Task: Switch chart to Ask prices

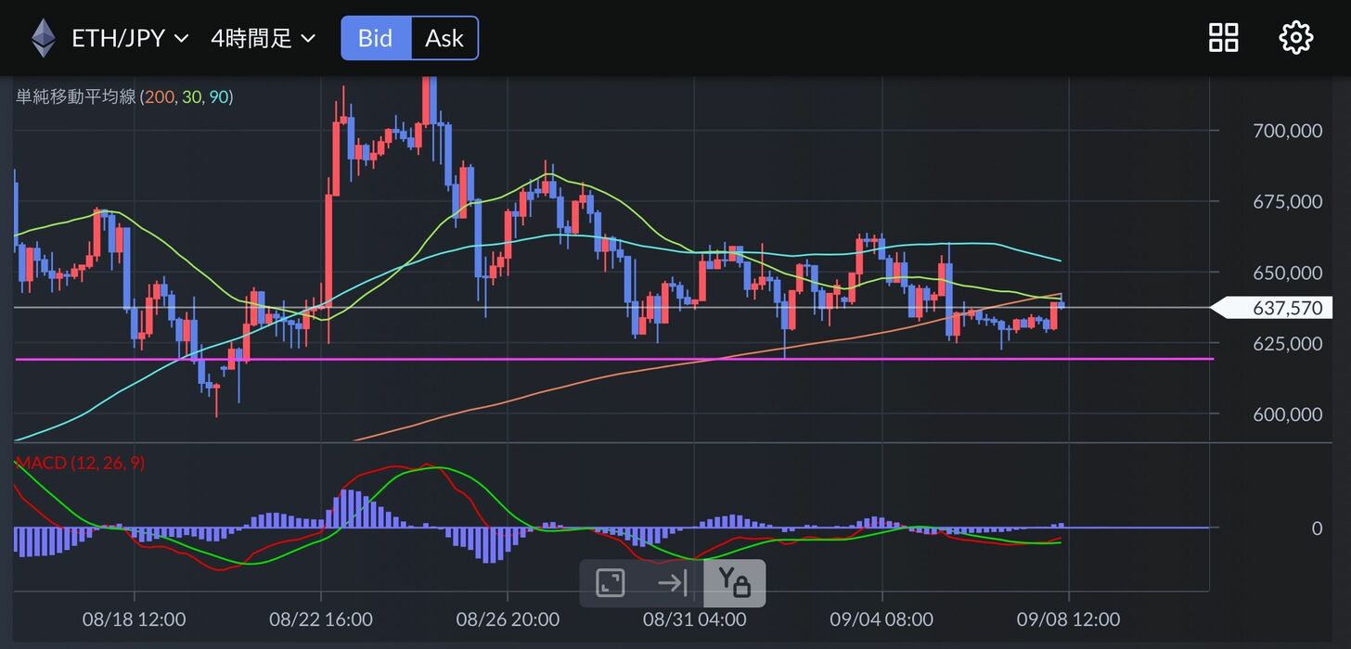Action: 444,38
